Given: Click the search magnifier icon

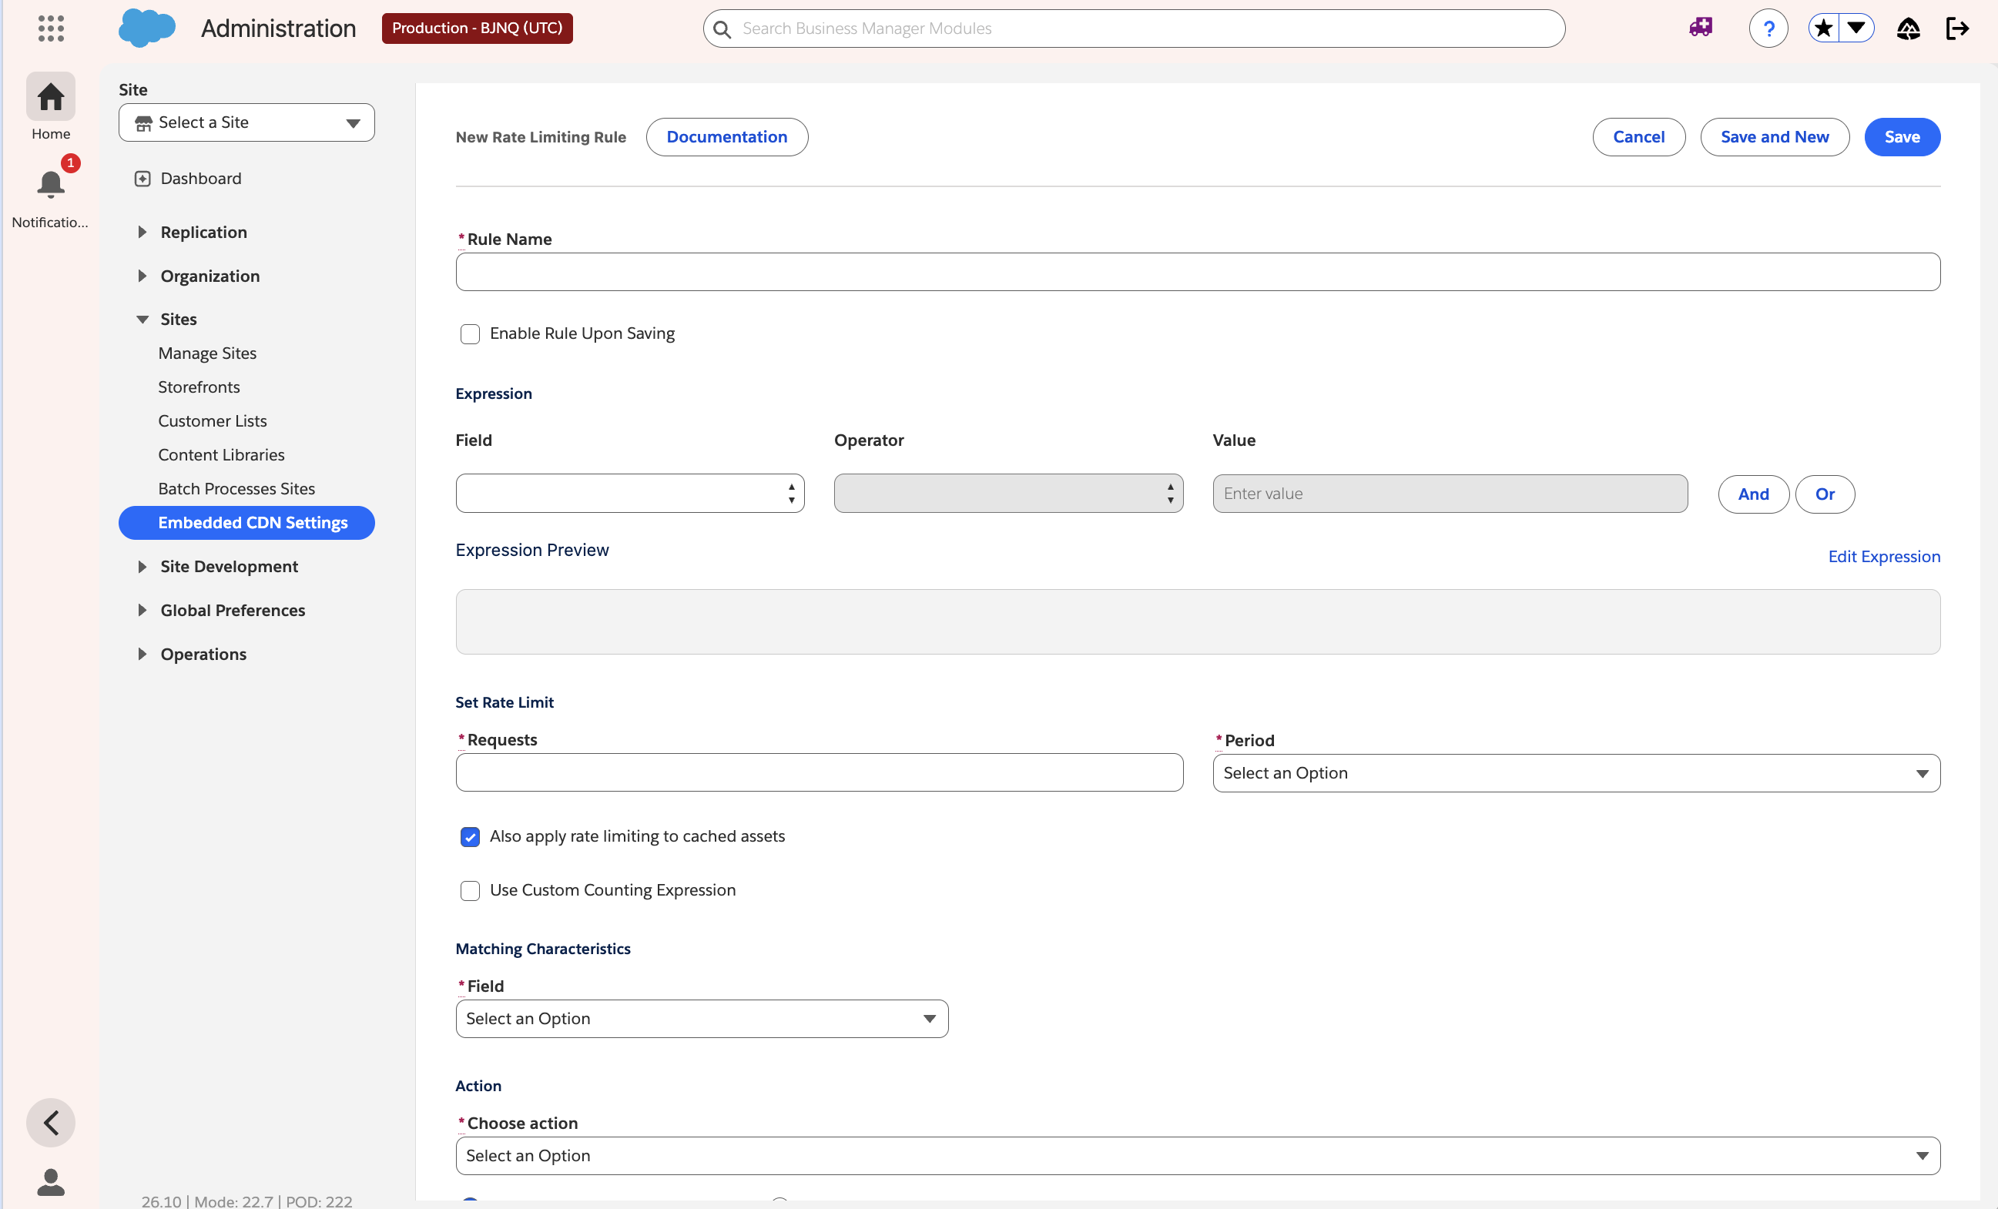Looking at the screenshot, I should click(x=722, y=29).
